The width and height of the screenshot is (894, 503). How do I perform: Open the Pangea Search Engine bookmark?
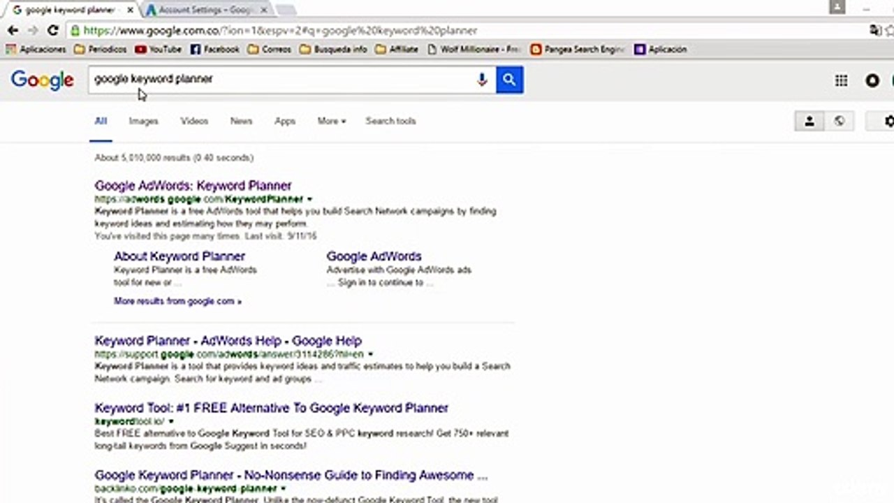578,50
